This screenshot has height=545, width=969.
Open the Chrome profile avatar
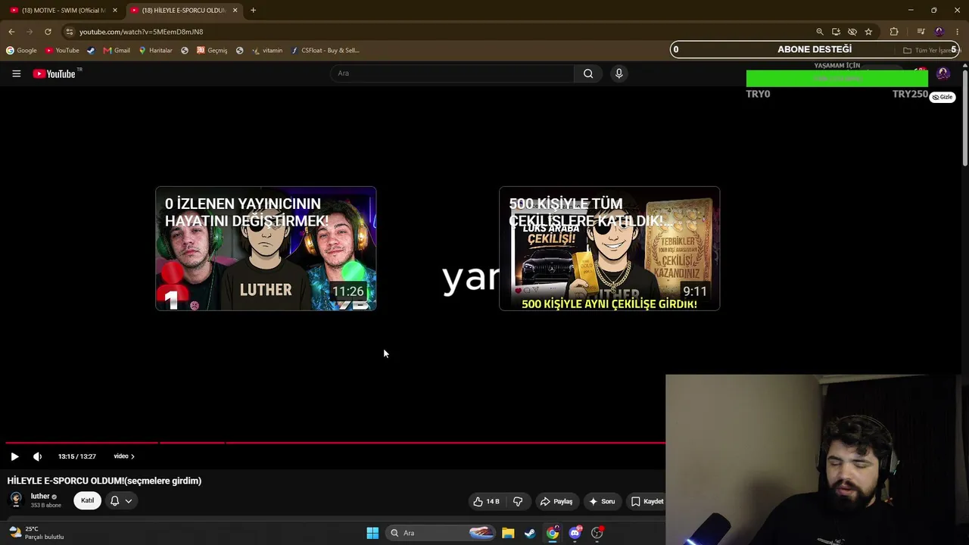(939, 32)
